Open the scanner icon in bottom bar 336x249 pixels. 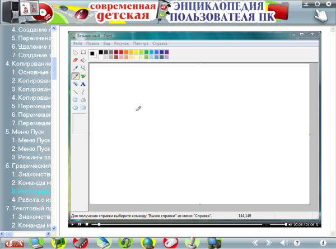(104, 243)
